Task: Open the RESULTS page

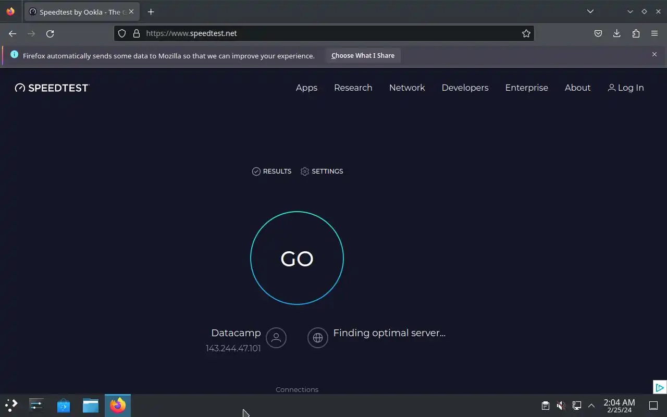Action: [271, 171]
